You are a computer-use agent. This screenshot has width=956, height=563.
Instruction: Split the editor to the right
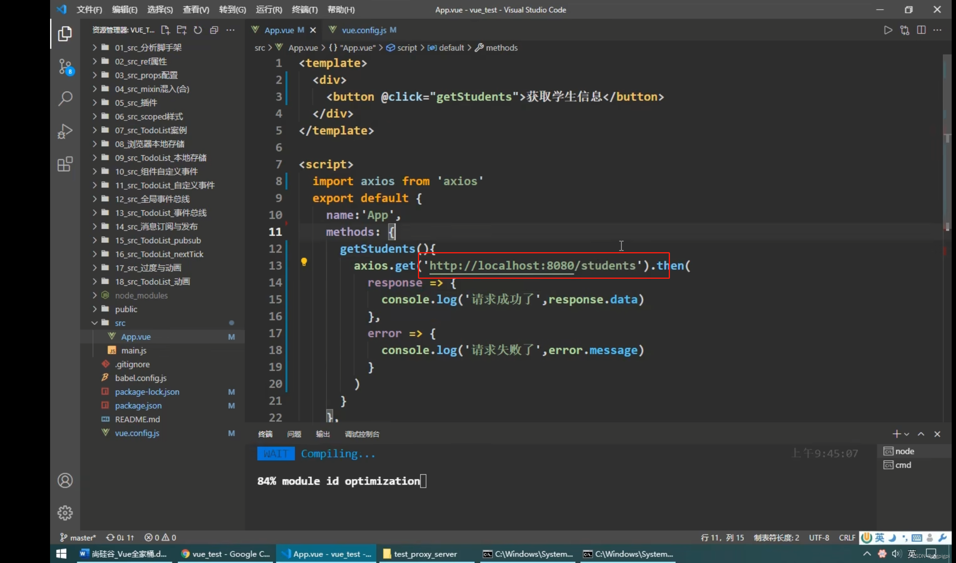click(x=921, y=30)
